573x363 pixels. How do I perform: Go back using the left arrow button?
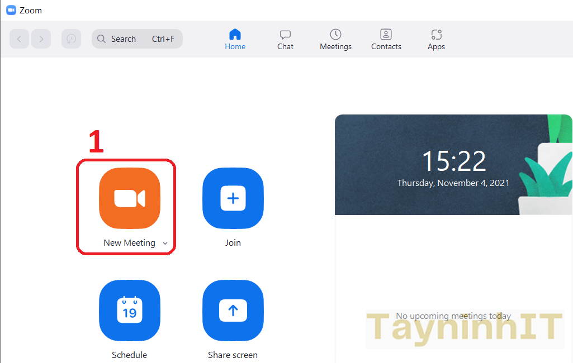[x=19, y=39]
